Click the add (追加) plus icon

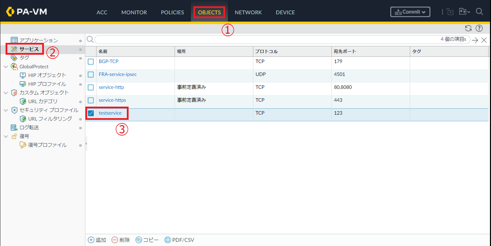[x=91, y=240]
